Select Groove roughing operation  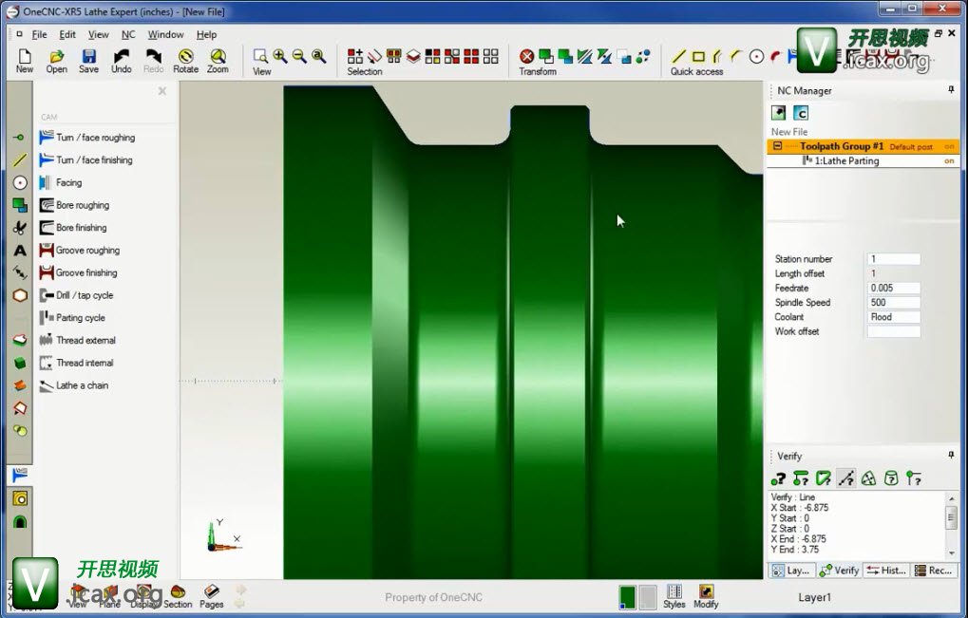click(x=80, y=251)
